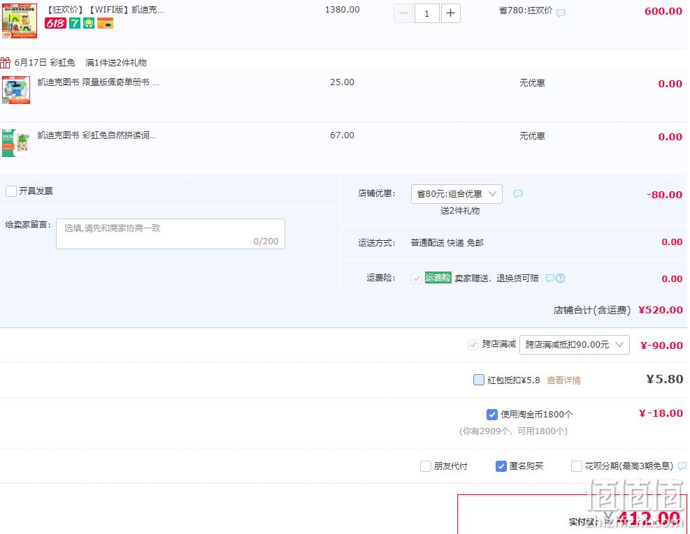Decrease quantity with the minus button

(403, 13)
